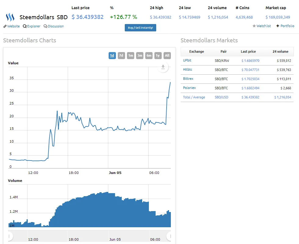Click the +126.77 % change value

point(124,17)
